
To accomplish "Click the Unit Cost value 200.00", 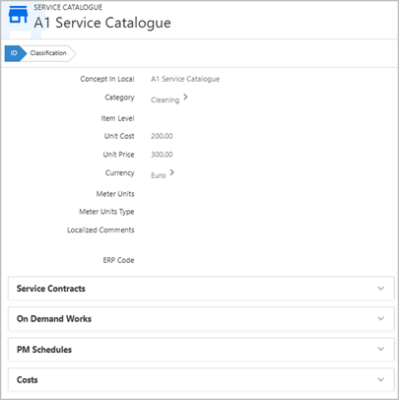I will (x=162, y=136).
